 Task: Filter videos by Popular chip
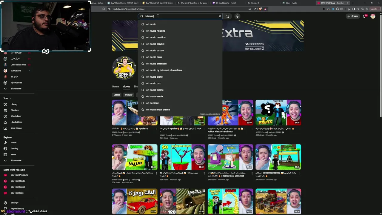[x=129, y=95]
